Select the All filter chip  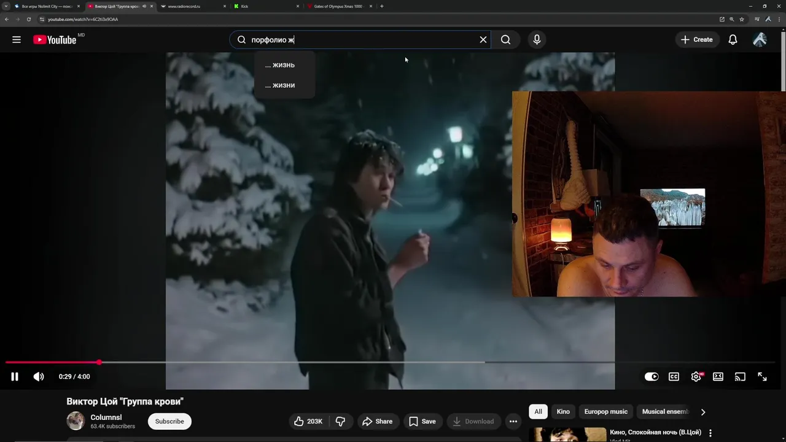[x=539, y=412]
